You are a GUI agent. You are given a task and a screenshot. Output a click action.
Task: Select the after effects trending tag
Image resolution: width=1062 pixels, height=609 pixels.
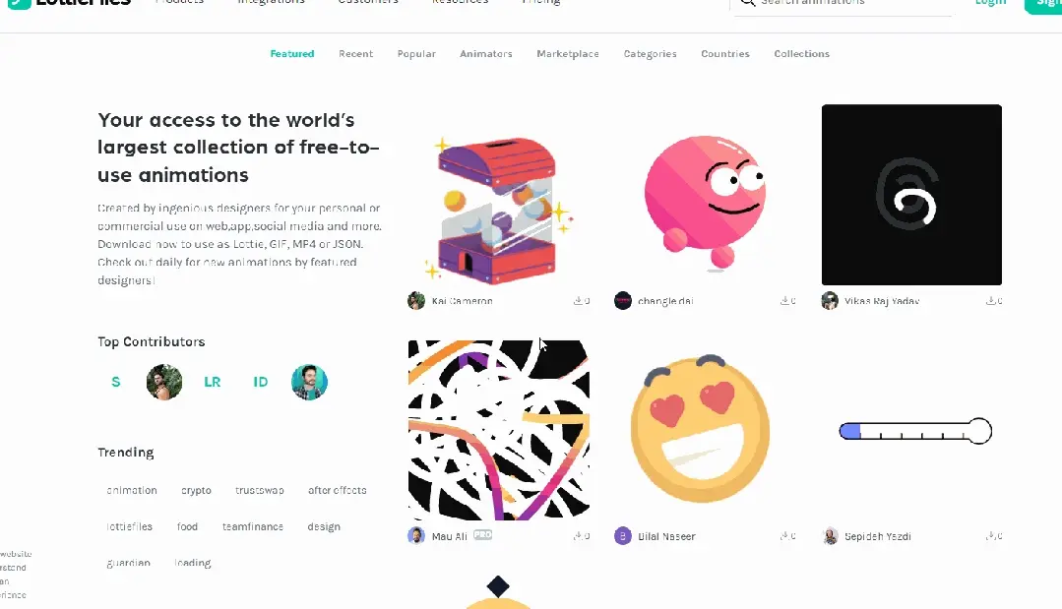pos(338,490)
